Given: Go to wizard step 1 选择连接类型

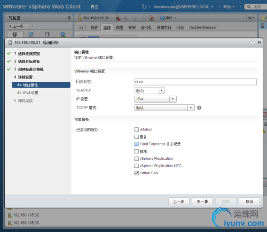Looking at the screenshot, I should [27, 53].
